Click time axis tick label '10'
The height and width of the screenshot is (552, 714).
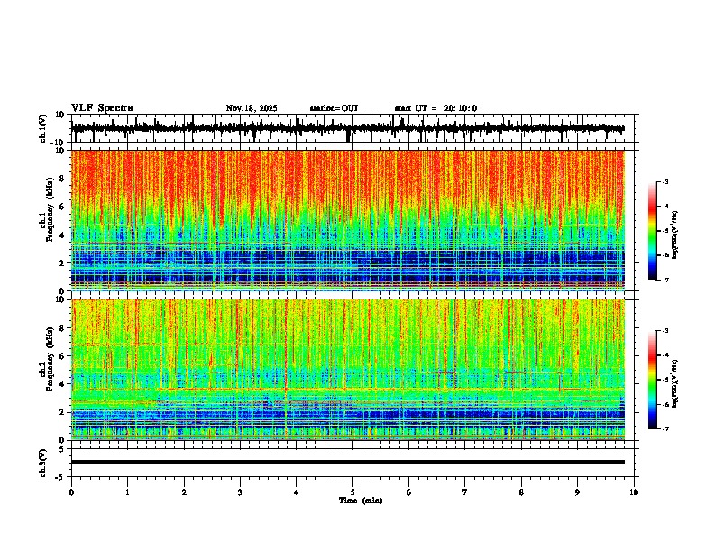click(x=634, y=492)
